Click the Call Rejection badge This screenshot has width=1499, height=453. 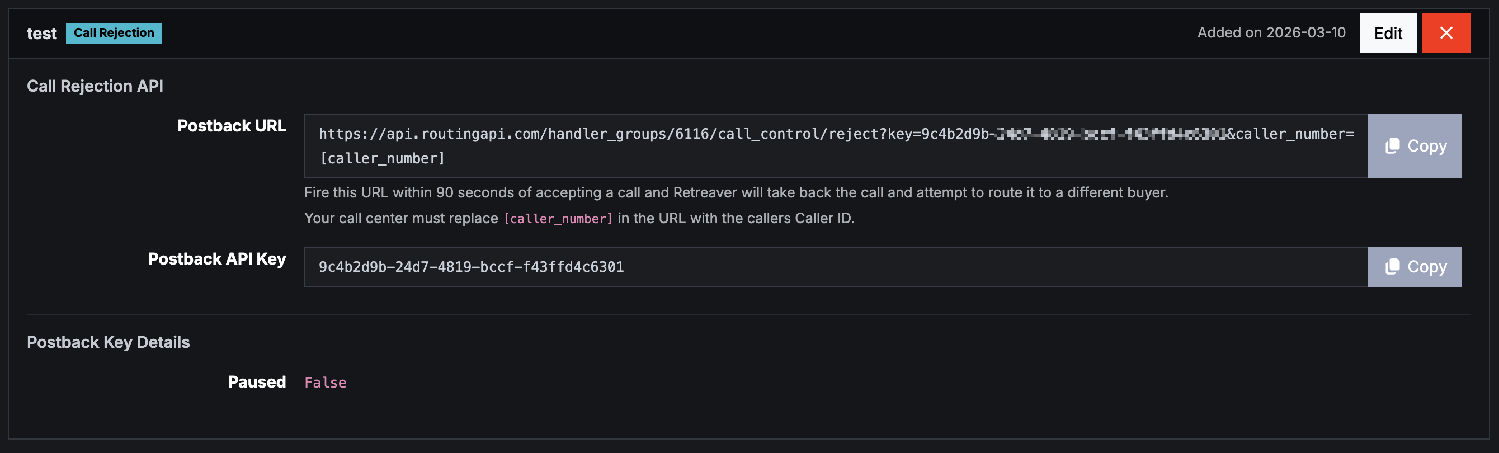(114, 33)
